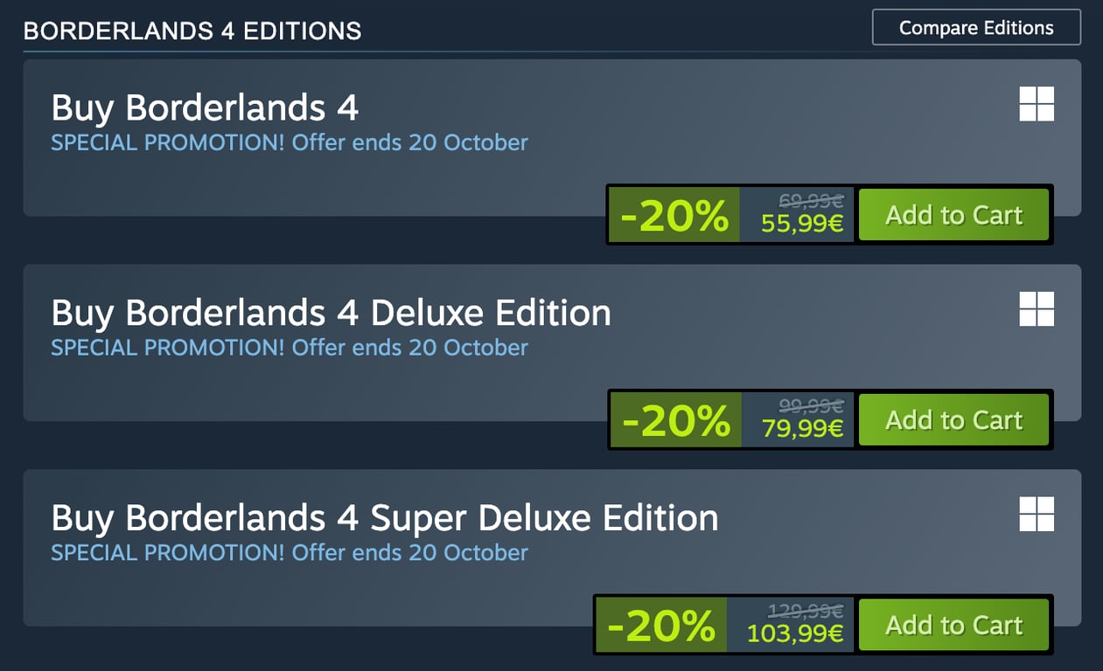Click the "BORDERLANDS 4 EDITIONS" section header
The width and height of the screenshot is (1103, 671).
point(192,31)
